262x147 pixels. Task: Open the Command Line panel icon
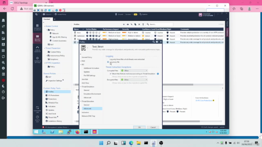pos(37,109)
